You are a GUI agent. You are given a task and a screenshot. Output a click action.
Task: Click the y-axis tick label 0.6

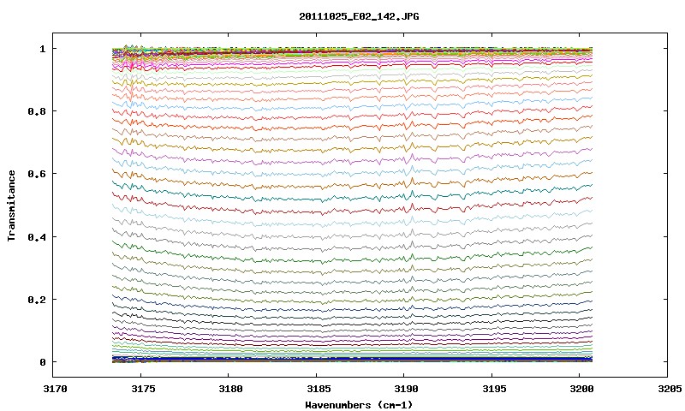pyautogui.click(x=37, y=174)
